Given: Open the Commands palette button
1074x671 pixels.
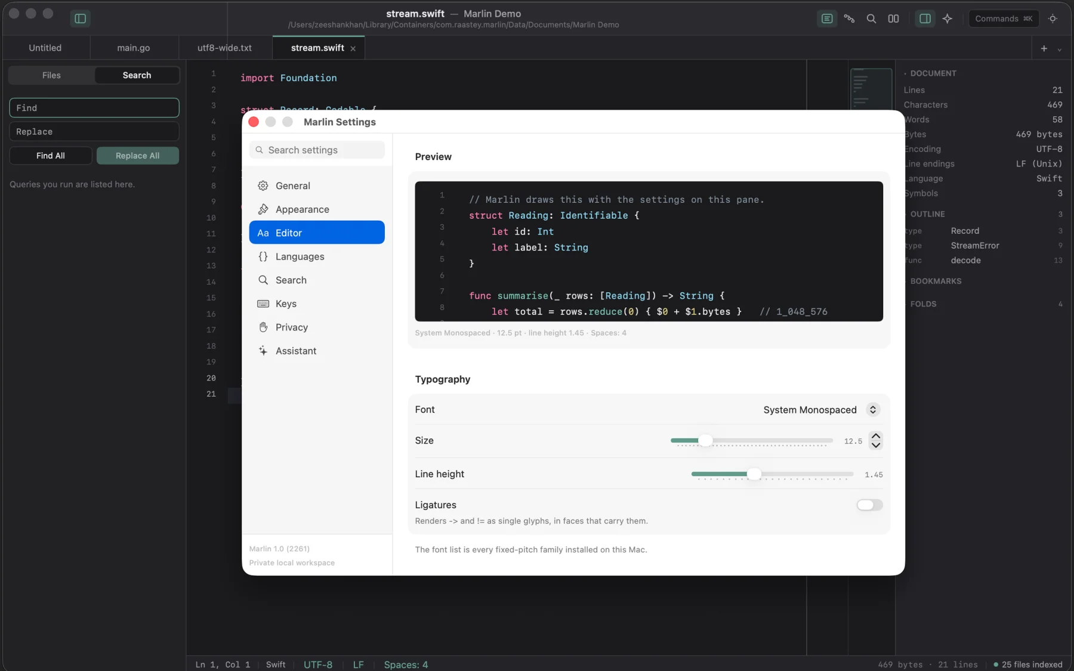Looking at the screenshot, I should coord(1004,18).
